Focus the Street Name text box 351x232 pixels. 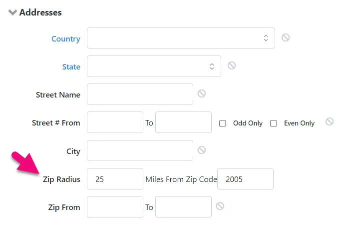pyautogui.click(x=140, y=94)
